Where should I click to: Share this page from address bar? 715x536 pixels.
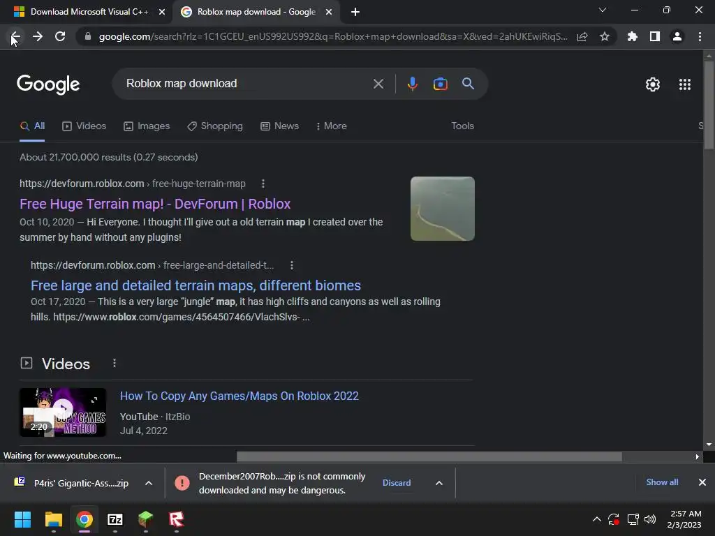[x=582, y=36]
